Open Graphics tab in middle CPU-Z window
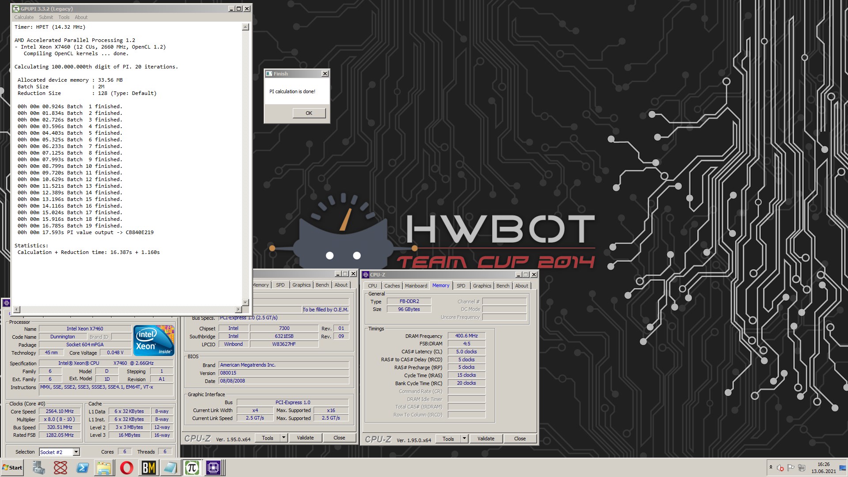Viewport: 848px width, 477px height. tap(301, 285)
